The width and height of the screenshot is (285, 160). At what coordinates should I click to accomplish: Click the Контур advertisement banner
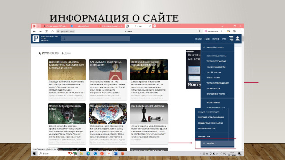193,69
